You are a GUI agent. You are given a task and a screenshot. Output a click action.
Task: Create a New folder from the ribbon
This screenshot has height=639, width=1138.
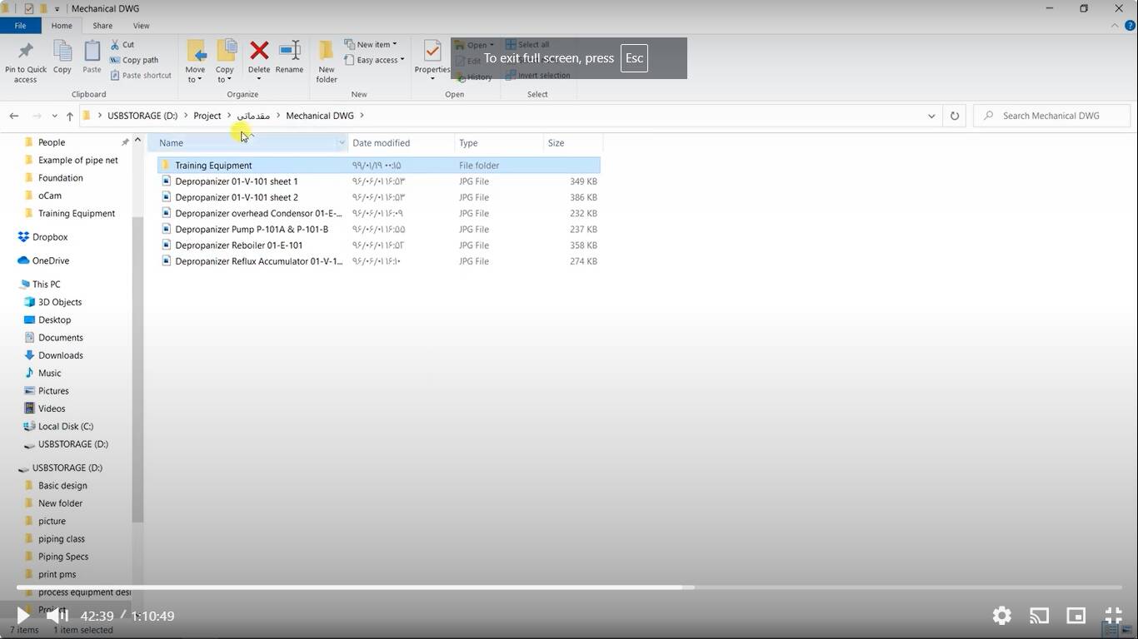[327, 62]
